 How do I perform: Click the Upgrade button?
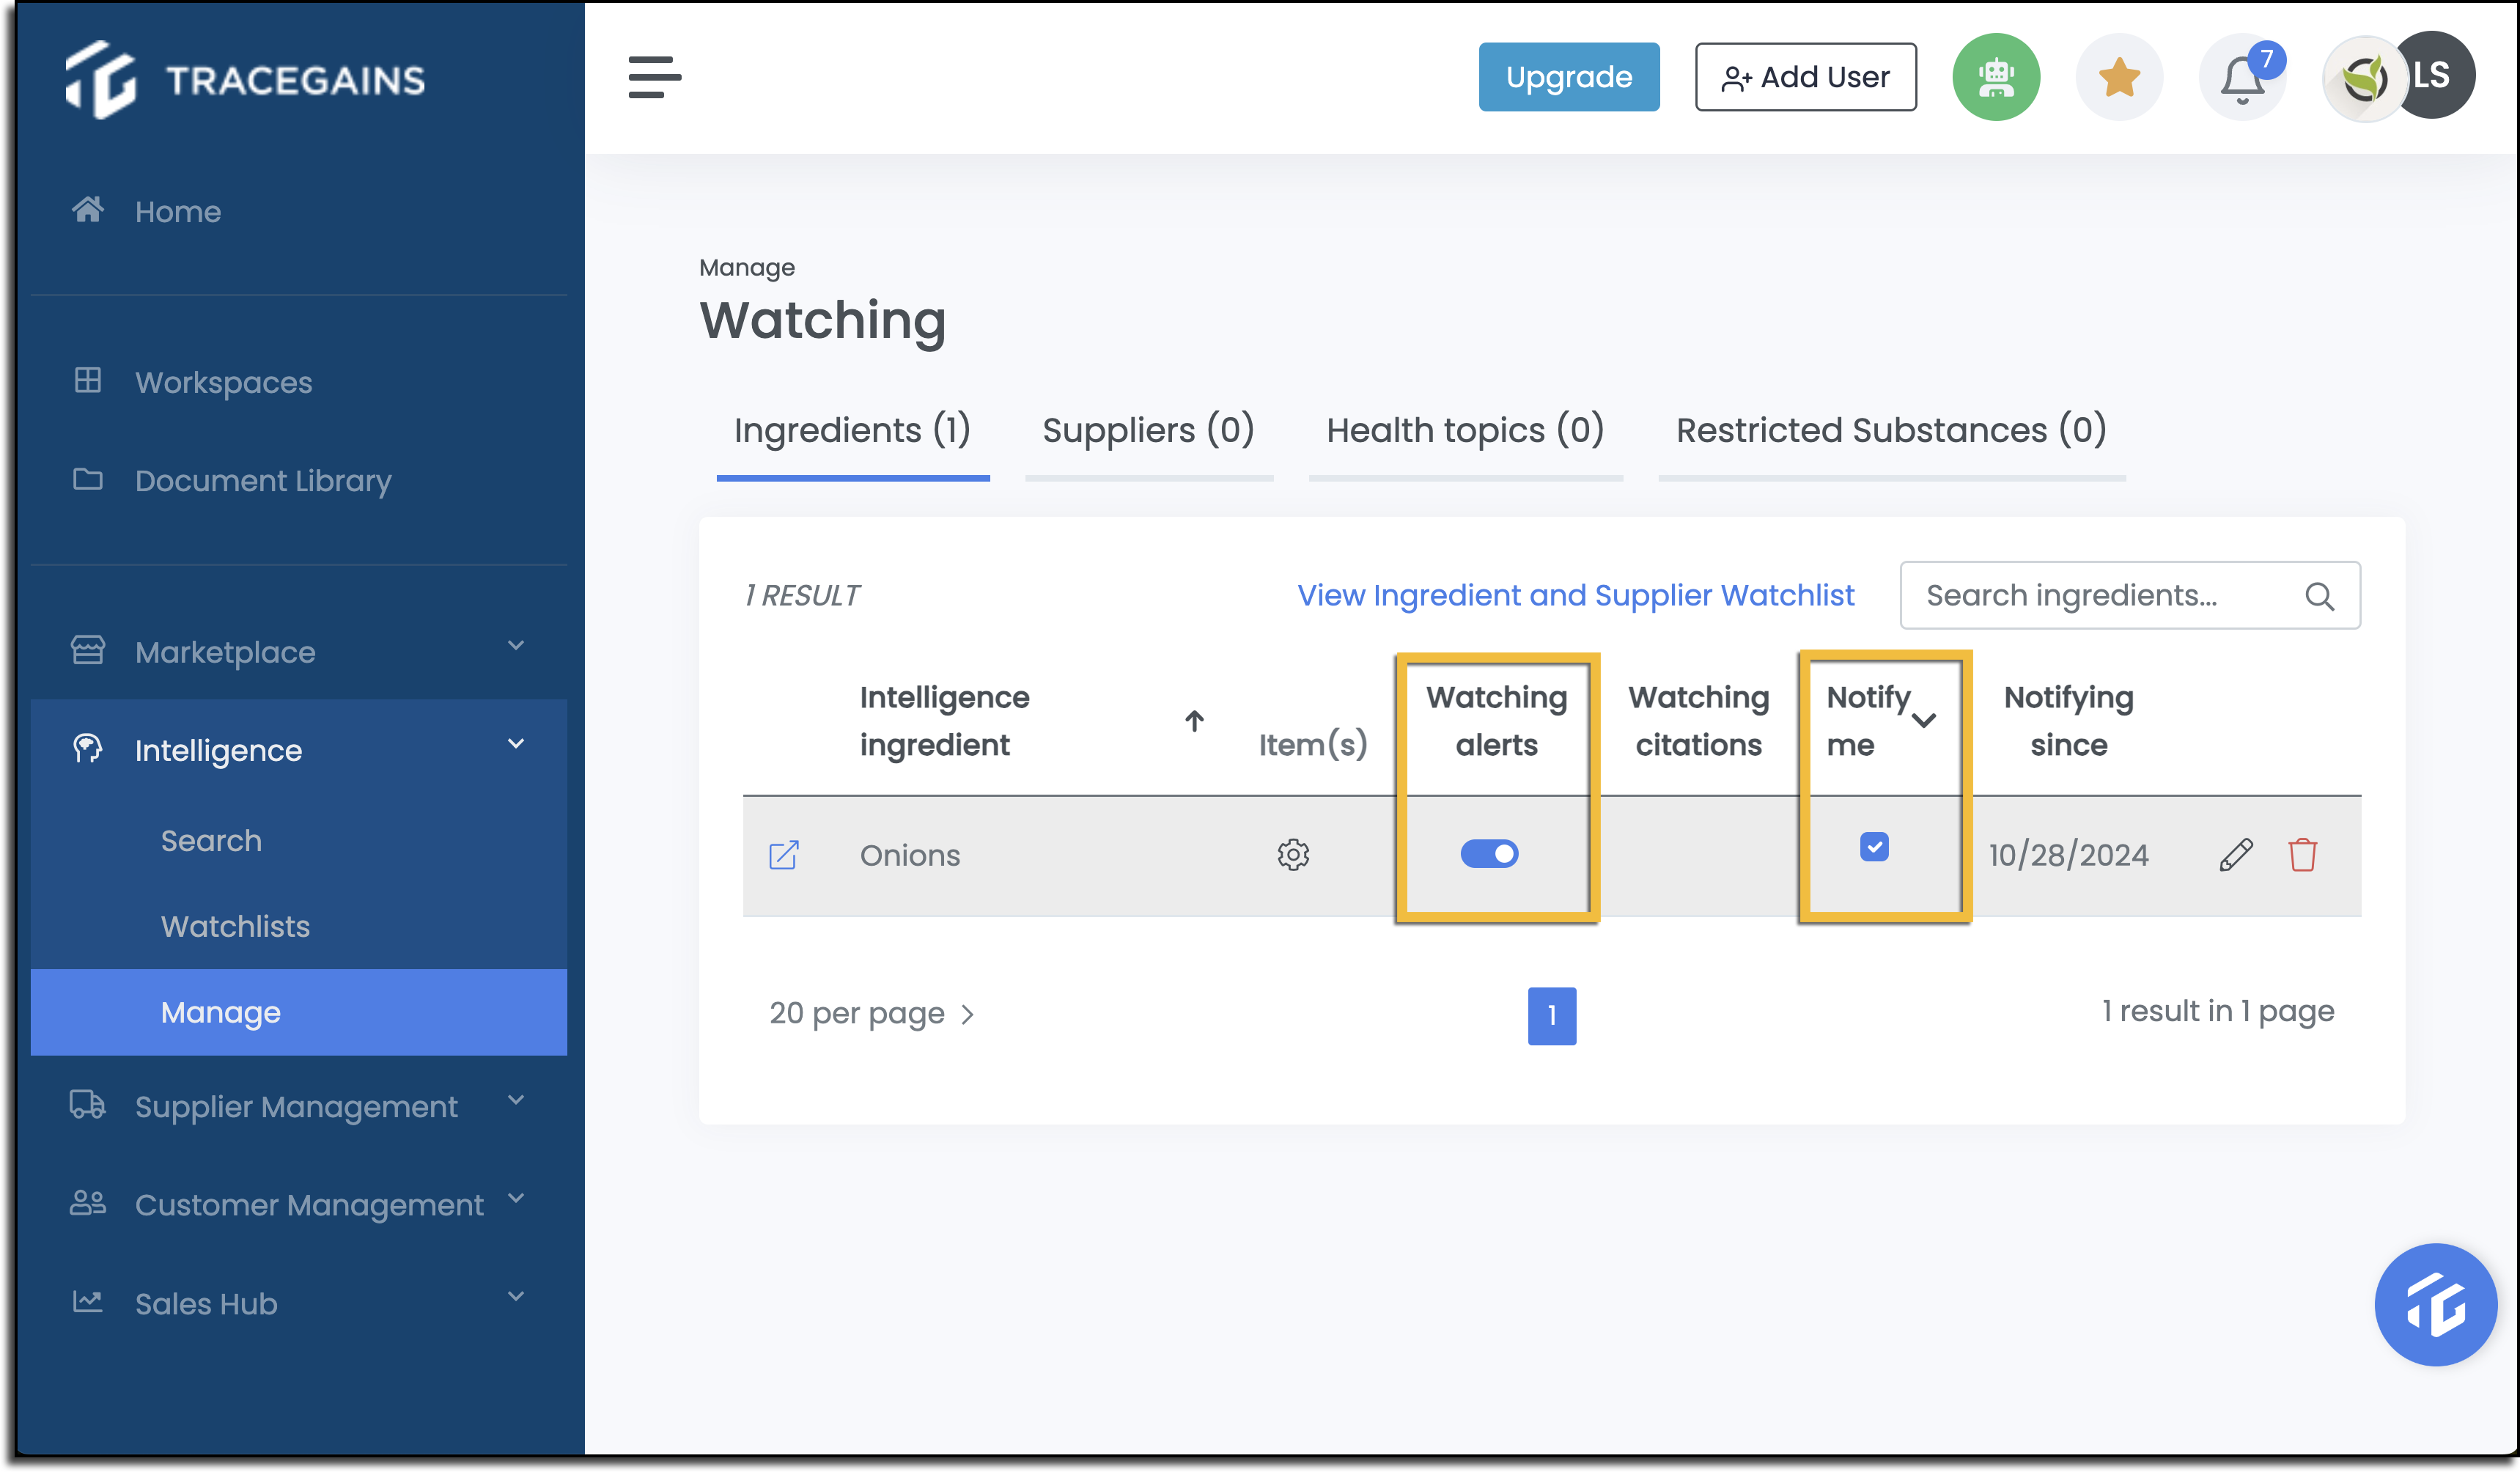[x=1569, y=77]
